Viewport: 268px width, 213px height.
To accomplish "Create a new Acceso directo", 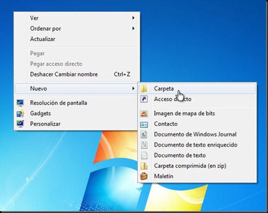I will pos(197,99).
